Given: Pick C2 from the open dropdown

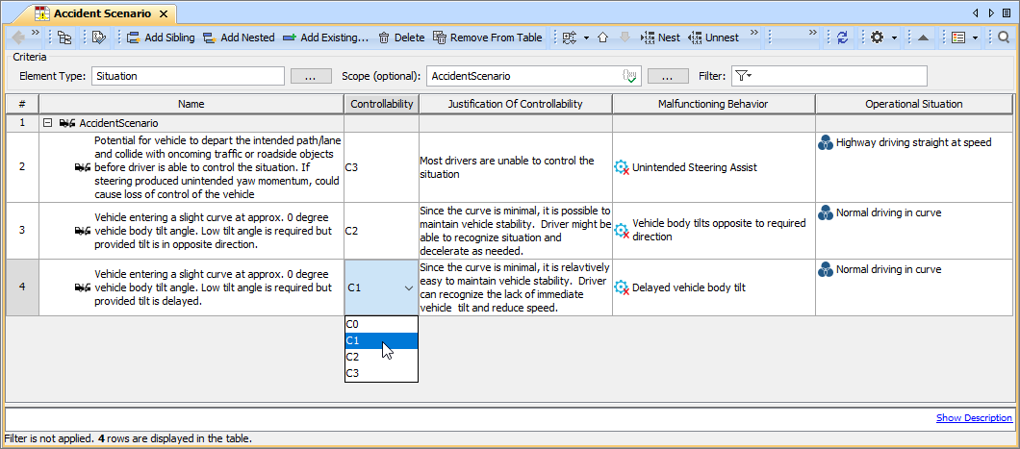Looking at the screenshot, I should coord(352,357).
